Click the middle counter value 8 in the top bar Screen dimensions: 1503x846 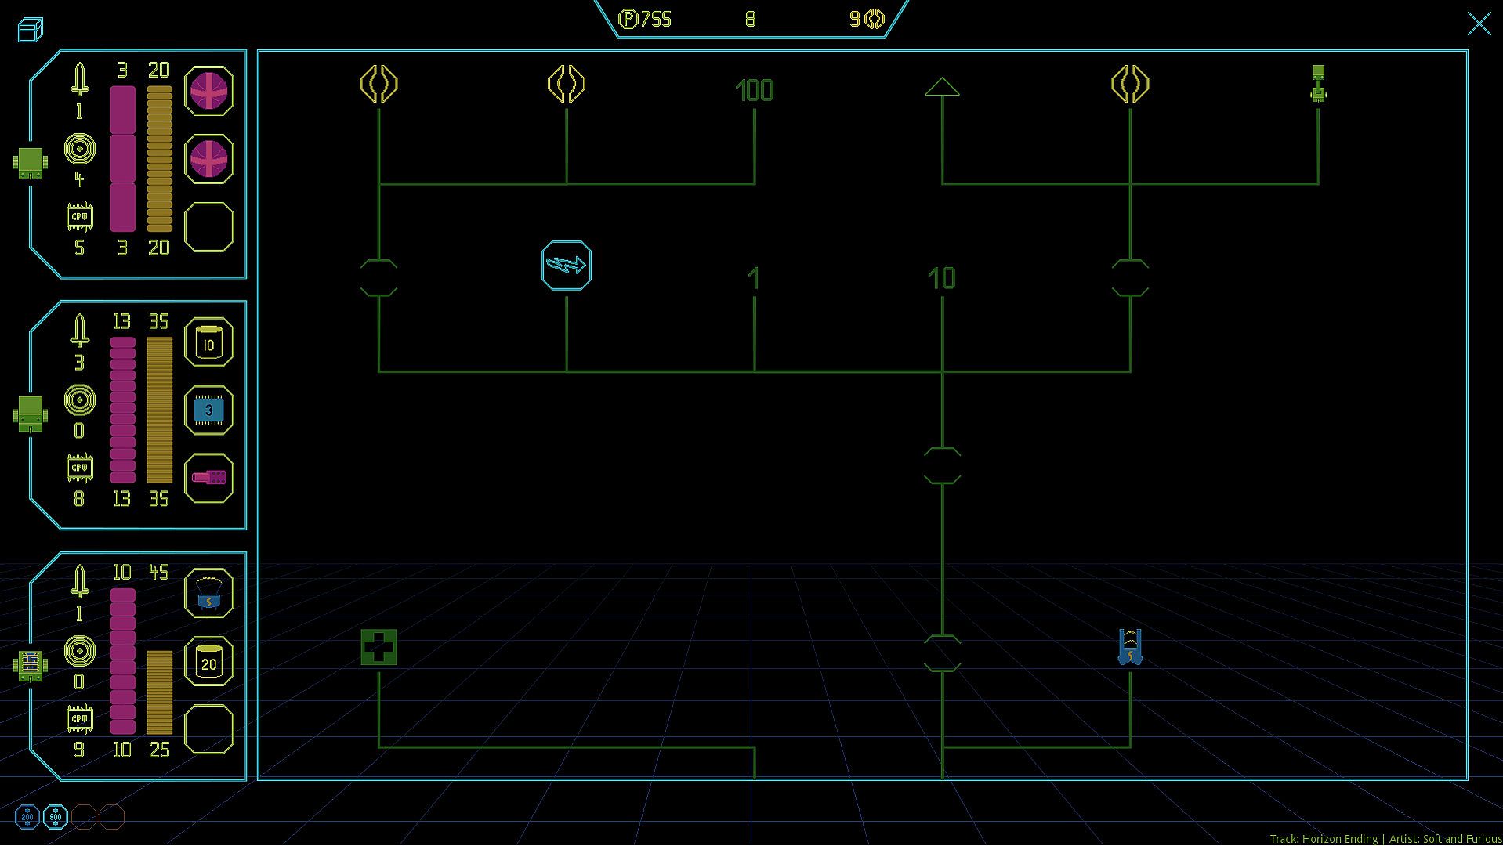click(751, 20)
